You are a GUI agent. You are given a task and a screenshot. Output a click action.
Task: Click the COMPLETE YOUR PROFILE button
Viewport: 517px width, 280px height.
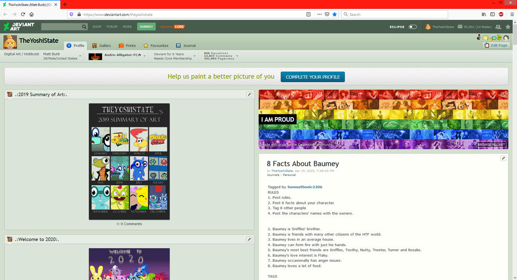[x=313, y=77]
